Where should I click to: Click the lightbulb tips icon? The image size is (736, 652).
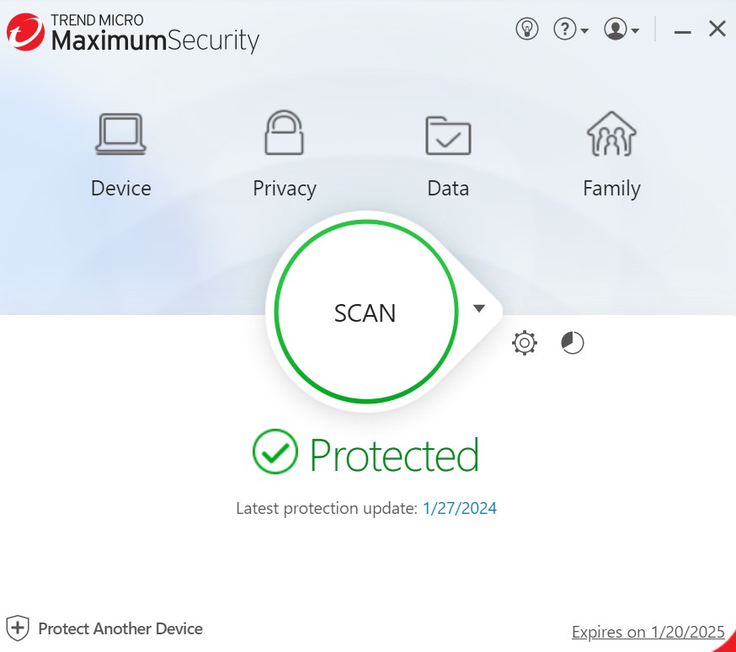(527, 29)
